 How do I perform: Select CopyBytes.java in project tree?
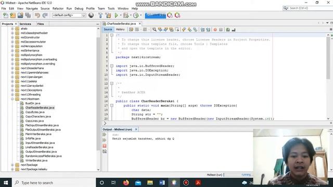pyautogui.click(x=35, y=112)
